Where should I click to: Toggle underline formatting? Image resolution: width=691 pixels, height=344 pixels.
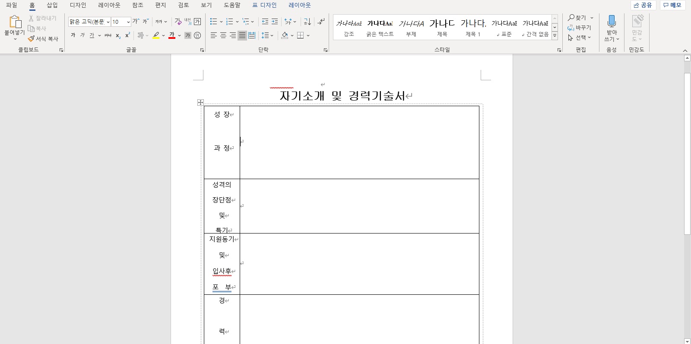coord(92,35)
